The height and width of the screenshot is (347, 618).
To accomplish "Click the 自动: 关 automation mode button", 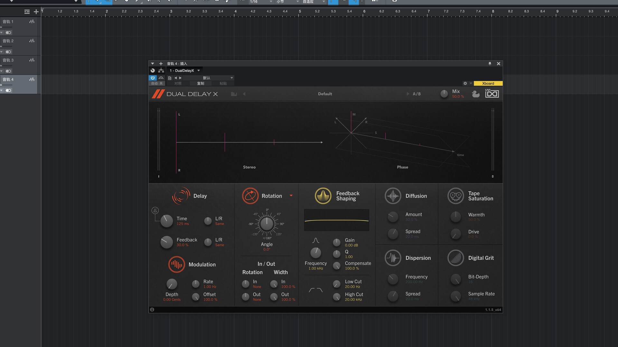I will click(x=157, y=84).
